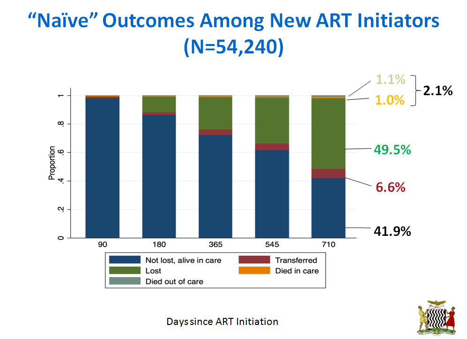
Task: Click the '90' x-axis label
Action: pos(103,244)
